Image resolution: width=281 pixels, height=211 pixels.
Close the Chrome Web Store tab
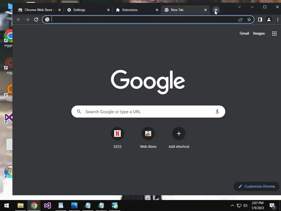[x=60, y=10]
